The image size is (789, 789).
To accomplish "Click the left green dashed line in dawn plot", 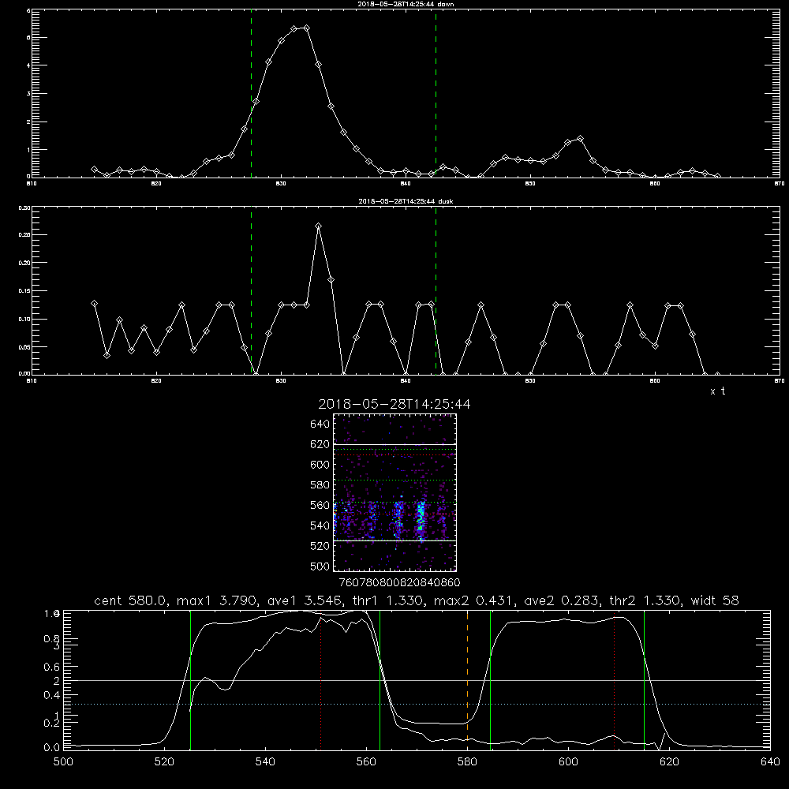I will click(251, 94).
